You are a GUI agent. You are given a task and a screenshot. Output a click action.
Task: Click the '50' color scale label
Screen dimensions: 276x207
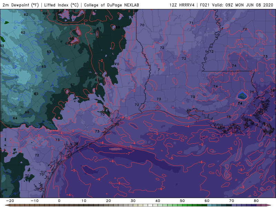click(x=183, y=201)
